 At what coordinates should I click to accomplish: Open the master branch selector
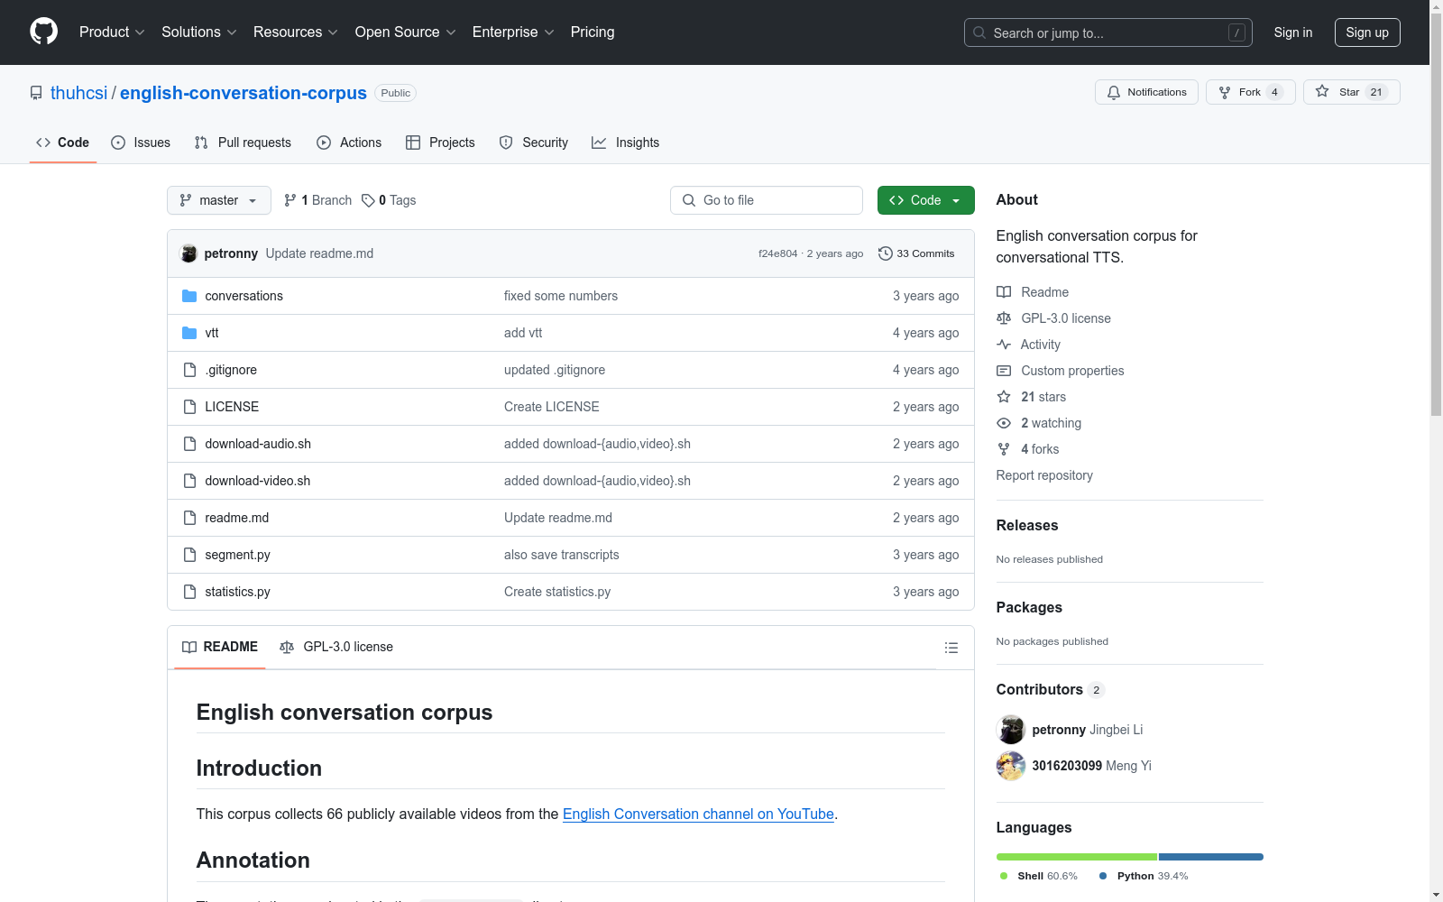pos(219,200)
